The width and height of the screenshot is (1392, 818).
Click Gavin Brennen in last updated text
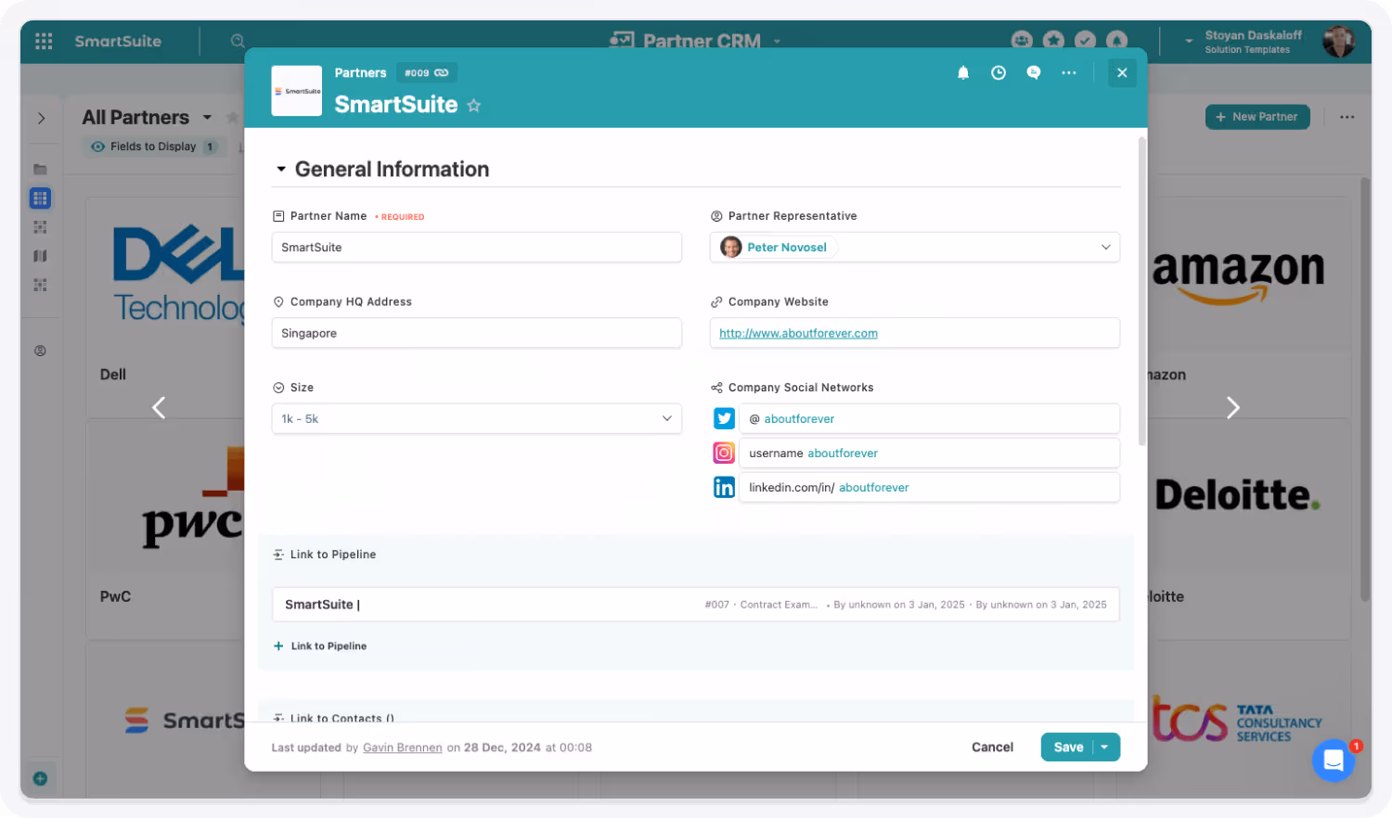tap(403, 748)
